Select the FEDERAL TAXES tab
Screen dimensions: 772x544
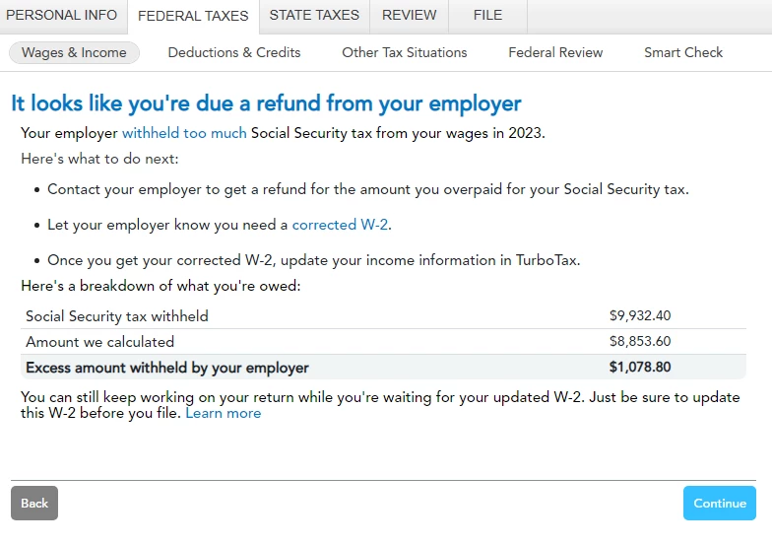coord(193,16)
